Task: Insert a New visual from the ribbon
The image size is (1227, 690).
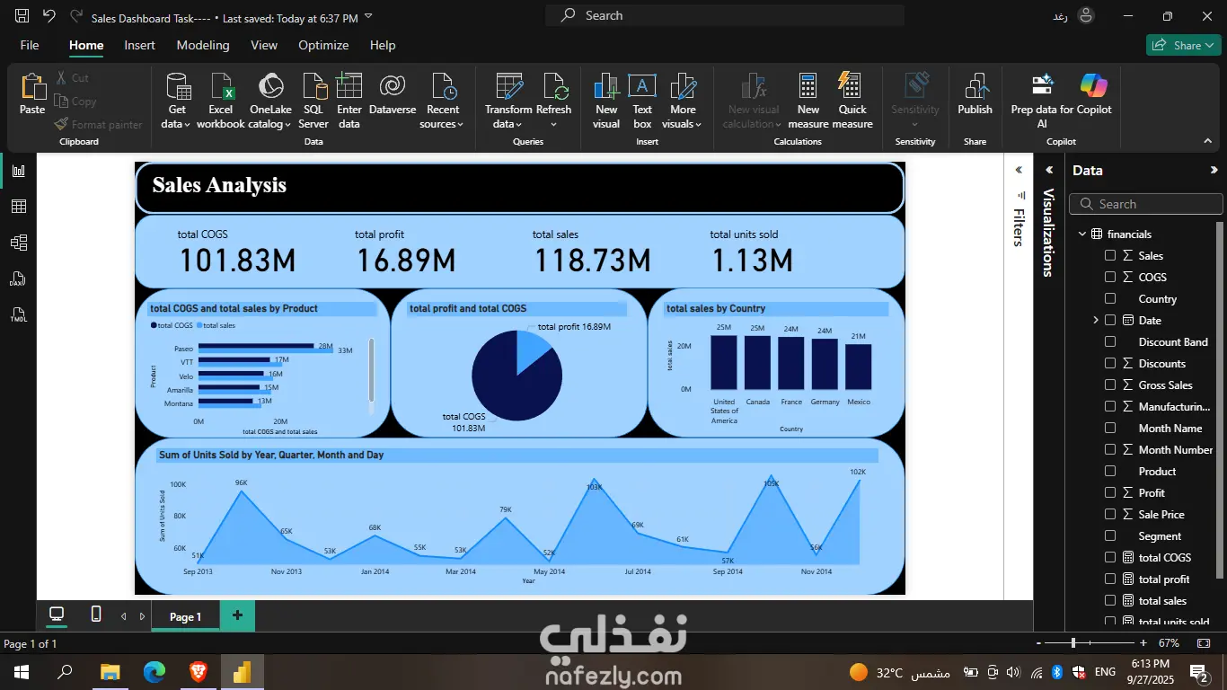Action: (606, 86)
